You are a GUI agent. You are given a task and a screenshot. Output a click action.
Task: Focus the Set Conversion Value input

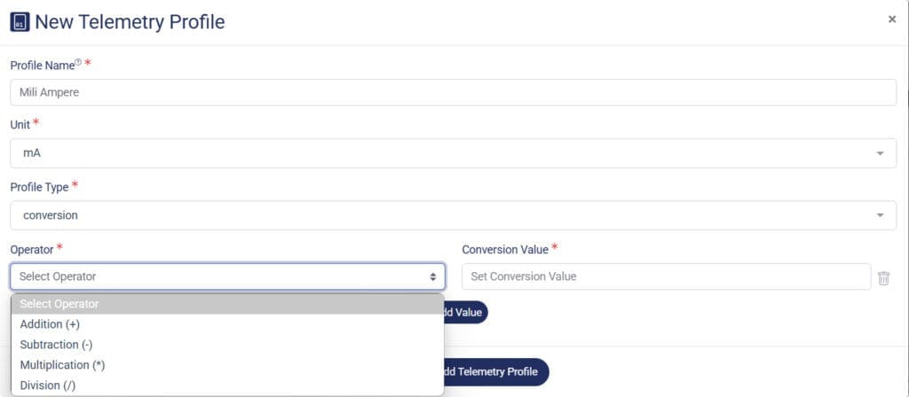pos(666,276)
